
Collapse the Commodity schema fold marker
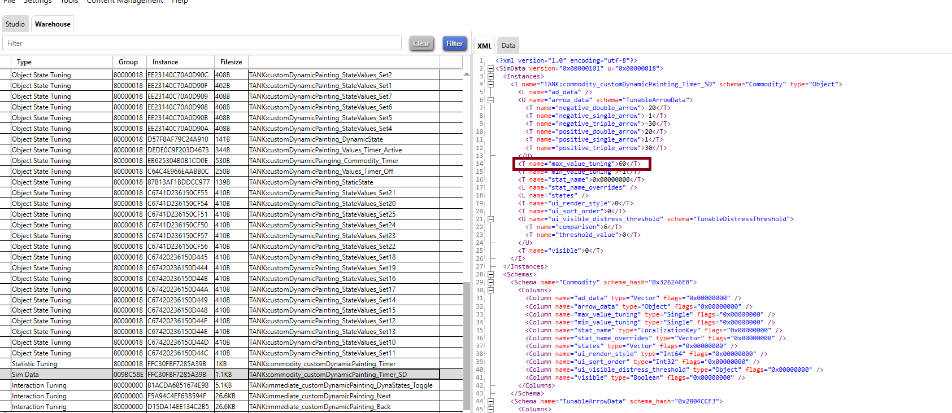491,282
